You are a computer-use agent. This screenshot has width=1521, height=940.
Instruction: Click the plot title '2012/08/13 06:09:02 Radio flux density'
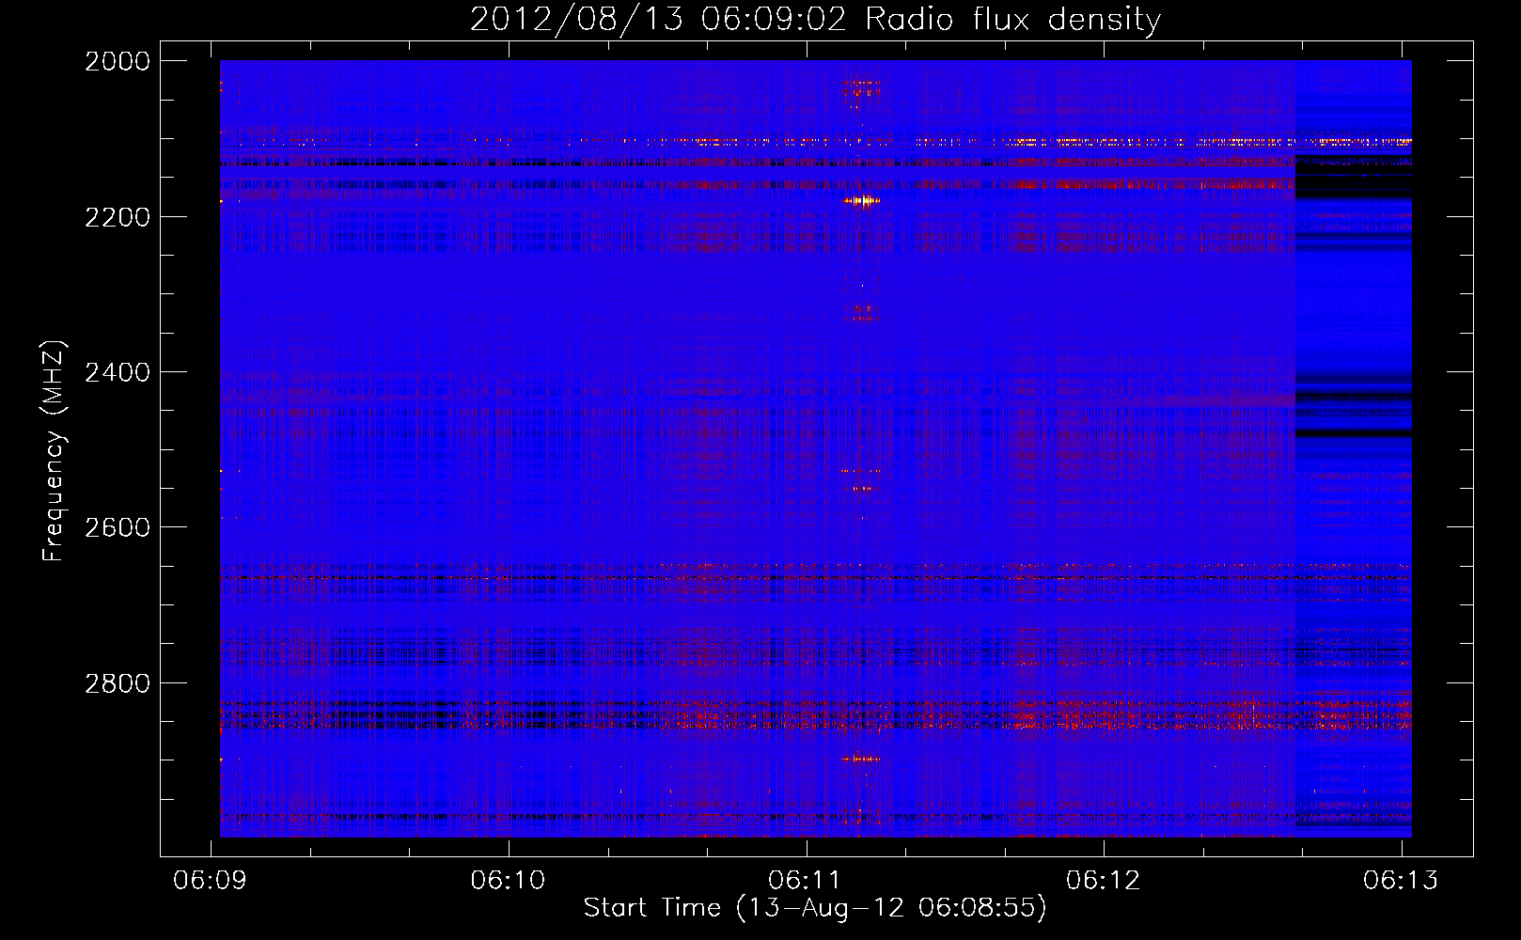click(815, 19)
